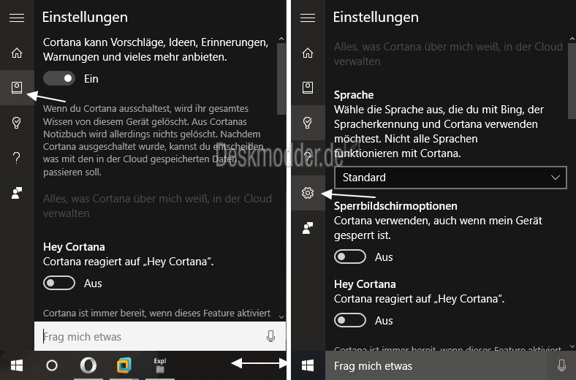The height and width of the screenshot is (380, 576).
Task: Open the Expl taskbar item
Action: point(160,365)
